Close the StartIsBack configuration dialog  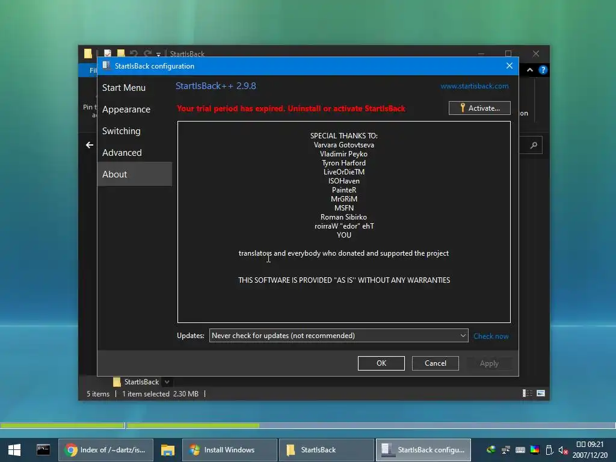[509, 66]
